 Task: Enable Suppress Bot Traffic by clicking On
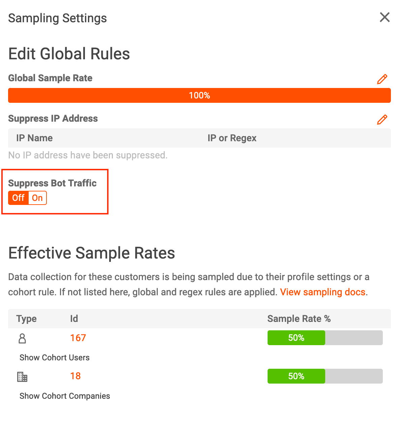click(37, 198)
